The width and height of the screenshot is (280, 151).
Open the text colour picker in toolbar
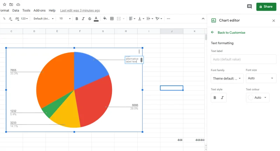point(96,19)
